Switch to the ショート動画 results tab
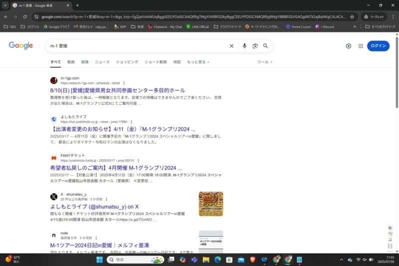The width and height of the screenshot is (399, 266). pos(156,62)
